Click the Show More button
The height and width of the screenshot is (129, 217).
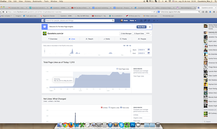click(141, 27)
